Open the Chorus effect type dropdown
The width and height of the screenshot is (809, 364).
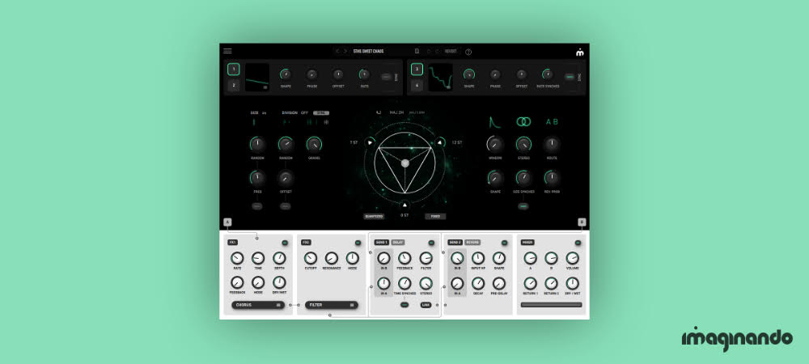click(x=257, y=305)
